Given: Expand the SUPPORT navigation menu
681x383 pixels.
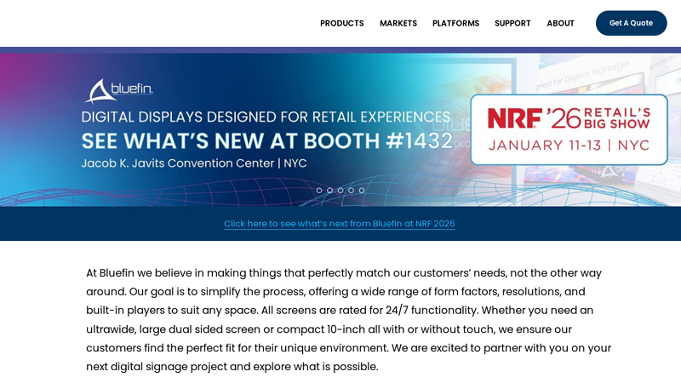Looking at the screenshot, I should [512, 23].
